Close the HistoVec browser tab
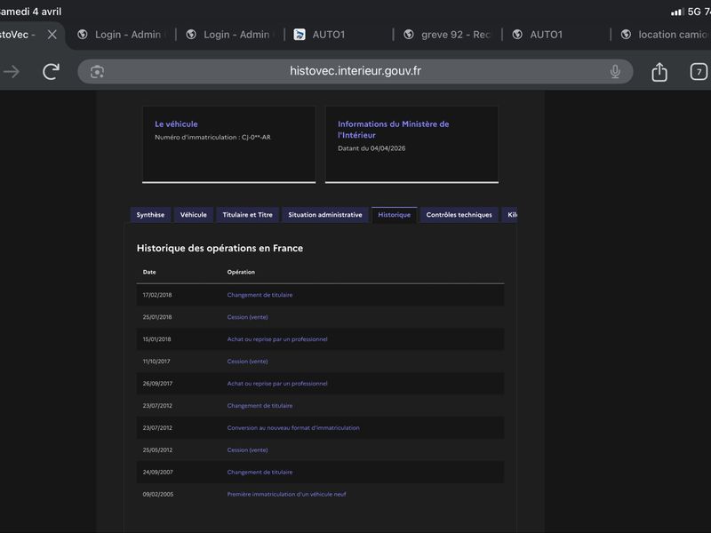711x533 pixels. coord(52,35)
